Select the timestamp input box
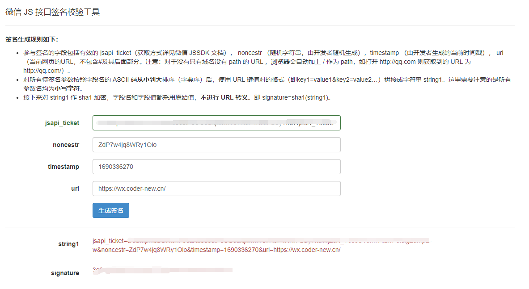 [216, 167]
